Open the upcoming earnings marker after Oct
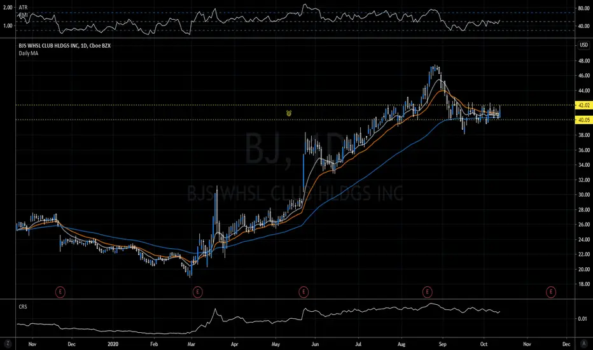This screenshot has height=350, width=593. [550, 292]
